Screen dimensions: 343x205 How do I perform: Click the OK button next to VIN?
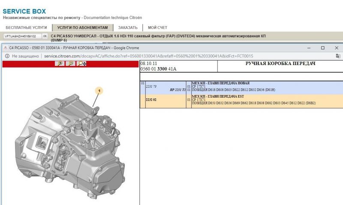click(x=45, y=36)
